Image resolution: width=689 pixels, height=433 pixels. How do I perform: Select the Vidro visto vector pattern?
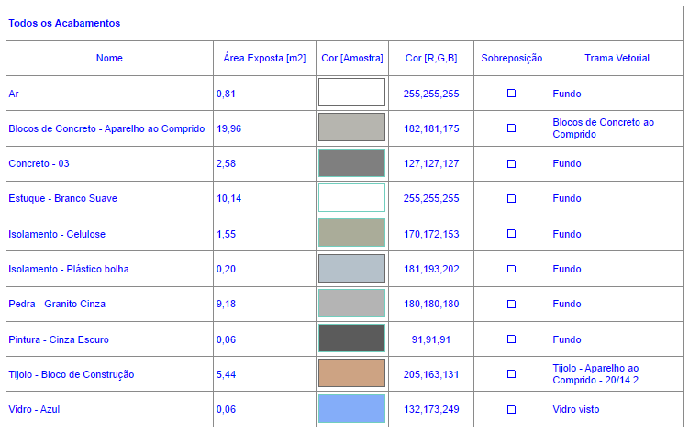tap(576, 409)
